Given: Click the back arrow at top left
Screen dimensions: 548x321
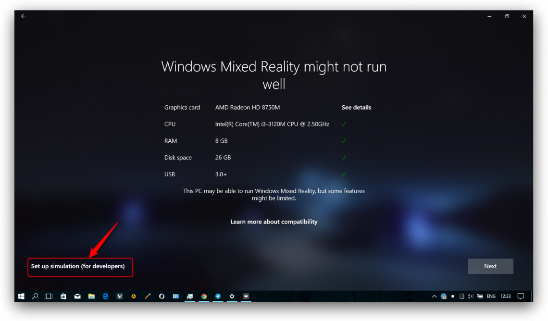Looking at the screenshot, I should pos(23,16).
